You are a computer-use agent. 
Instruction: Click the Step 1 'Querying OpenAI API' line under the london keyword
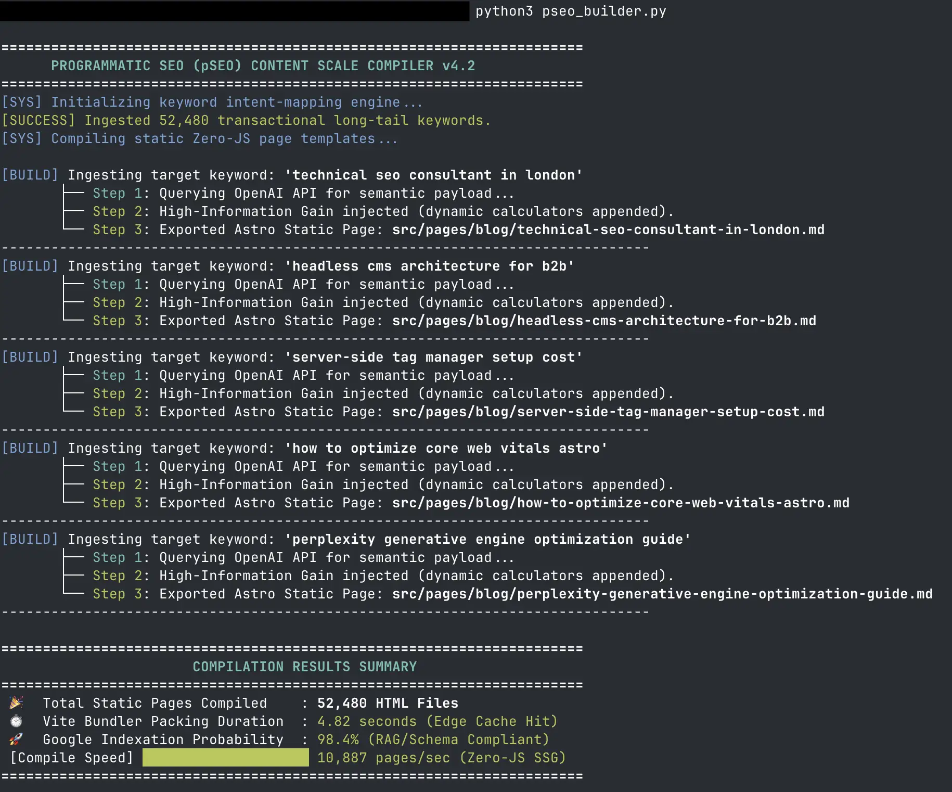pyautogui.click(x=303, y=194)
